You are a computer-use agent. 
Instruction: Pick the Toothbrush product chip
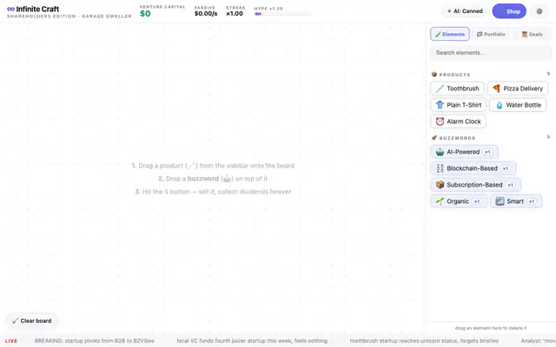tap(458, 88)
